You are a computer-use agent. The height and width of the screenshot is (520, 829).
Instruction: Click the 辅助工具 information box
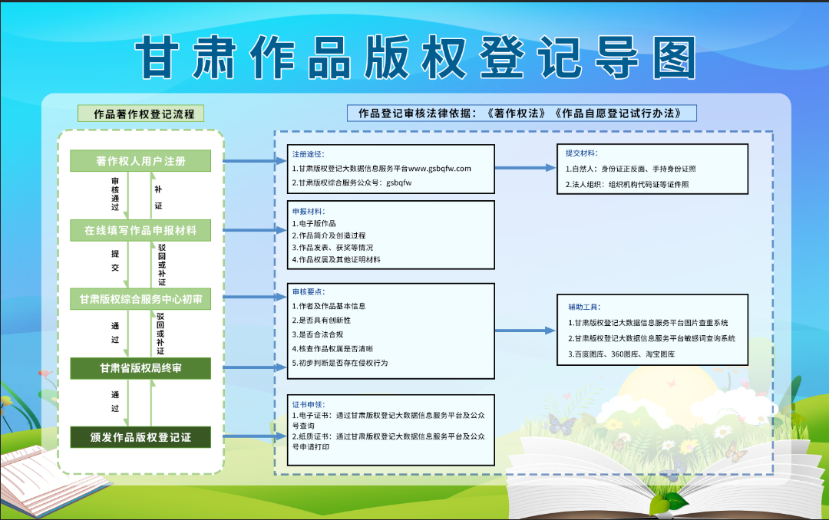(652, 331)
